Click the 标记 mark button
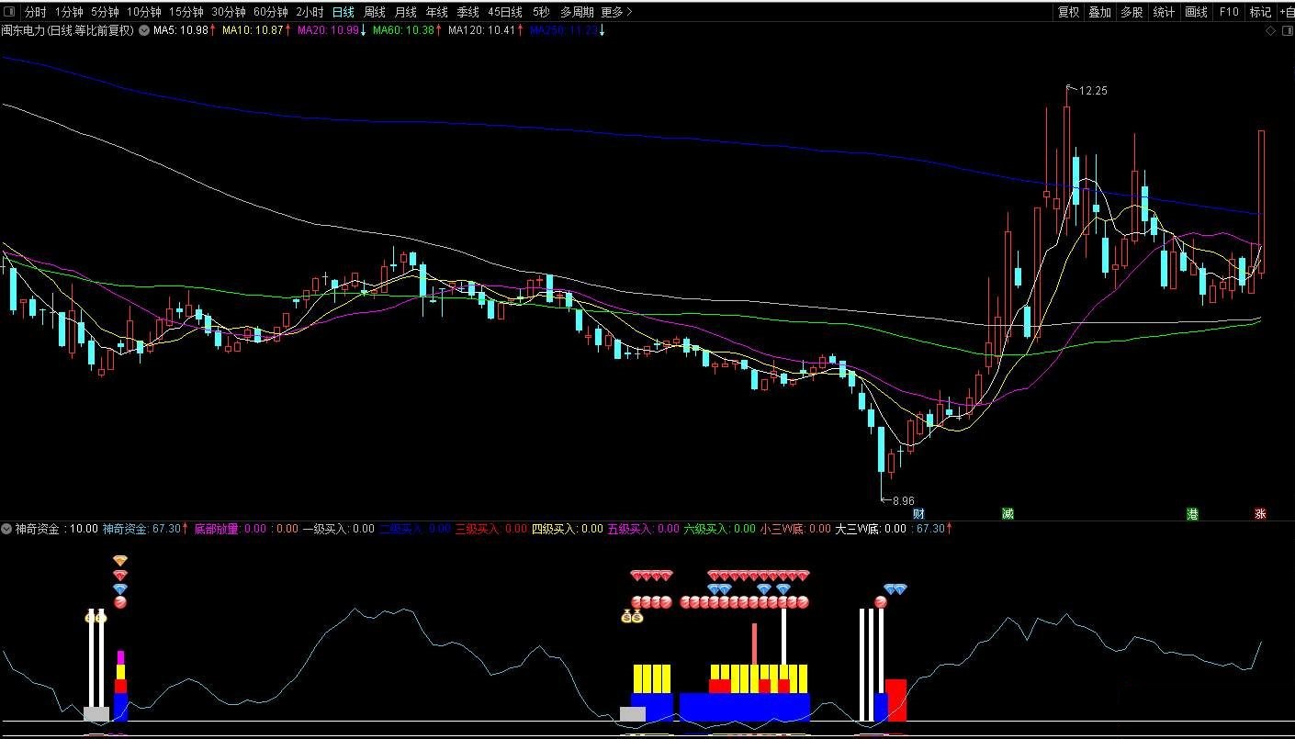Screen dimensions: 1295x739 click(1260, 12)
